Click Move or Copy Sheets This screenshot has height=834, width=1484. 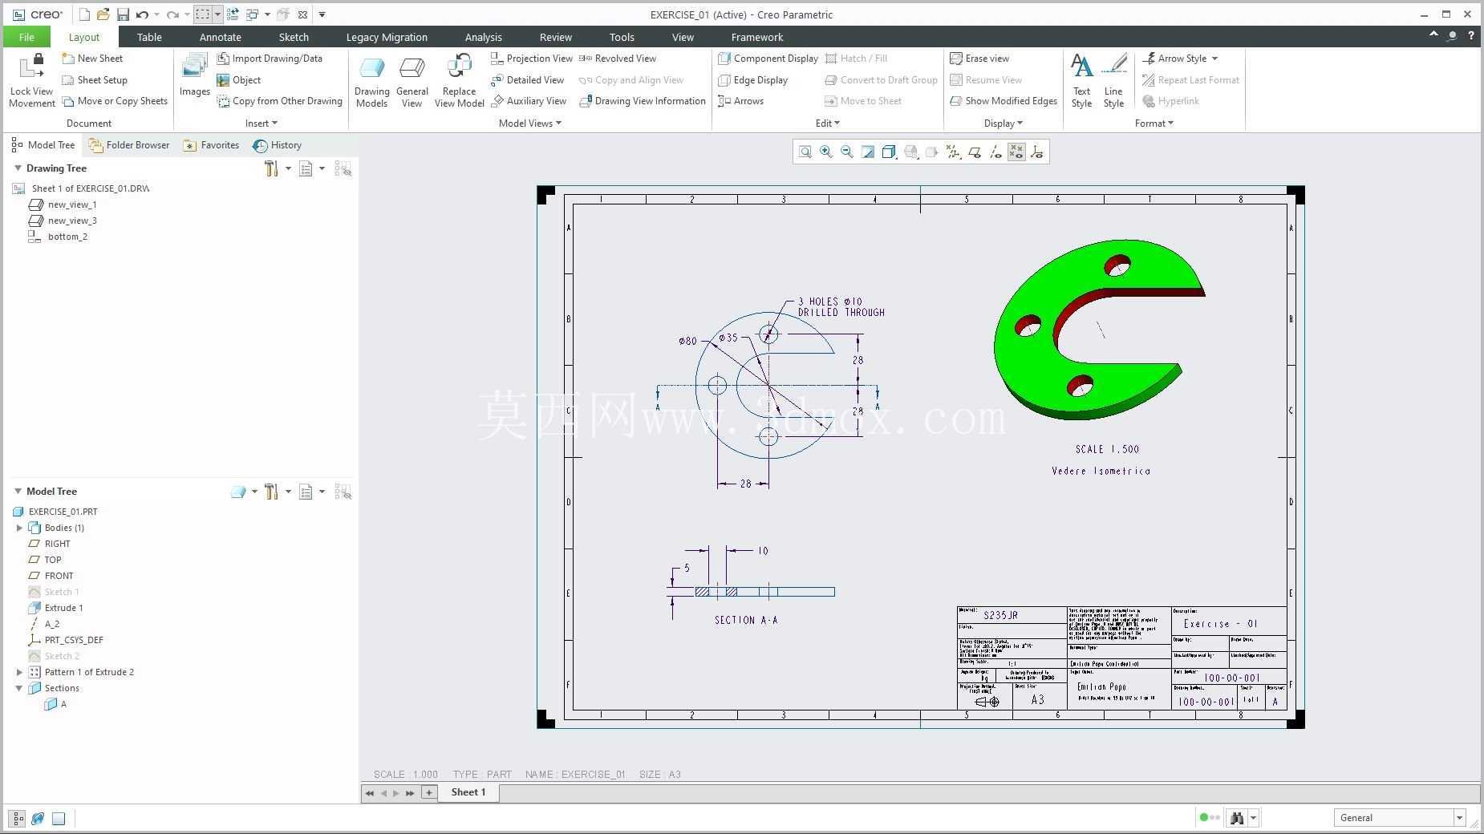click(x=115, y=101)
